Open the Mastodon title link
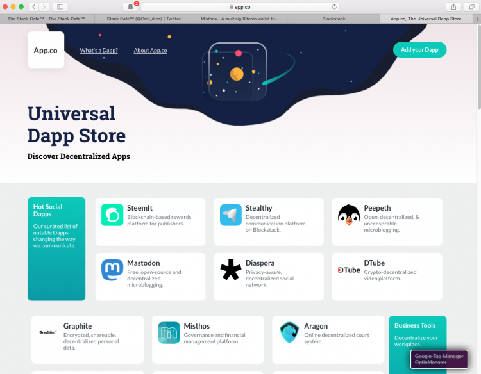The image size is (481, 374). coord(143,263)
